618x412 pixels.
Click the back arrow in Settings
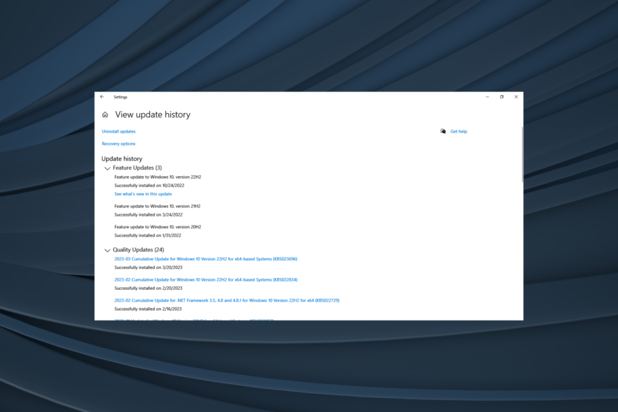tap(102, 96)
